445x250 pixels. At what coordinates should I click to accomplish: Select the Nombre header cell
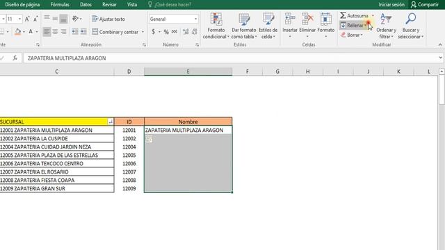[188, 122]
